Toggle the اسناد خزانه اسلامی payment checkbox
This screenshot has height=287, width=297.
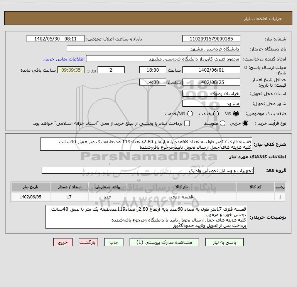click(187, 123)
